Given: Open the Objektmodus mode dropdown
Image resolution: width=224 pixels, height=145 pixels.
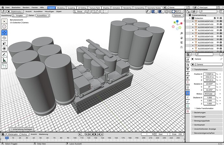Looking at the screenshot, I should pyautogui.click(x=16, y=12).
